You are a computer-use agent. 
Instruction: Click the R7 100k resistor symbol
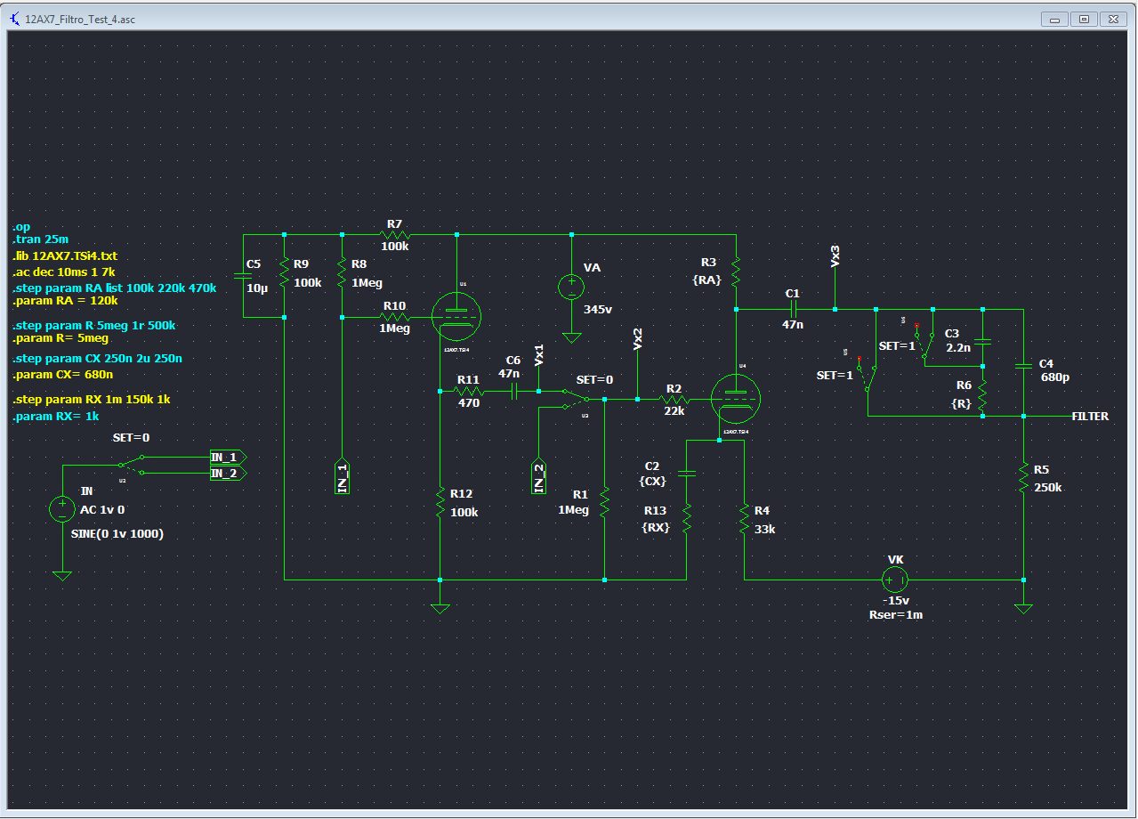pyautogui.click(x=394, y=235)
